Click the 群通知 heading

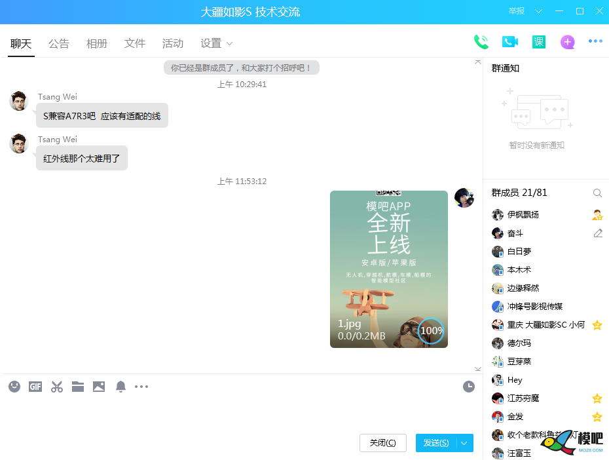click(506, 68)
